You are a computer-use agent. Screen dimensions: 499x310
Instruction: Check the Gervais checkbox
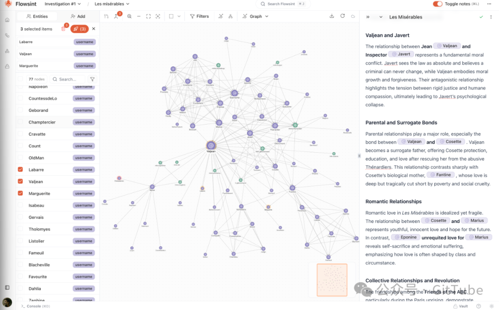[x=20, y=217]
